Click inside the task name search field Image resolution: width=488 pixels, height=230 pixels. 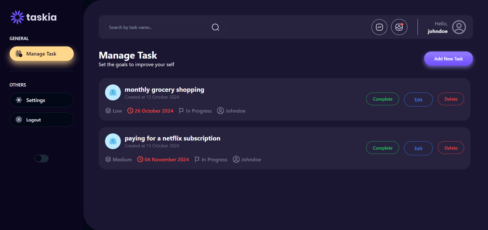[153, 27]
